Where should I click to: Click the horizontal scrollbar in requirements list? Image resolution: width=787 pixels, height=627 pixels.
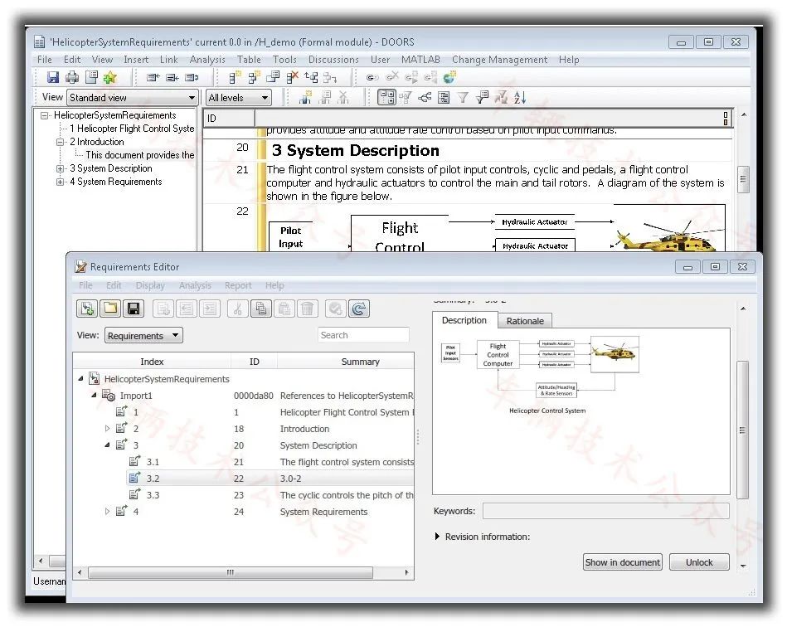click(231, 572)
